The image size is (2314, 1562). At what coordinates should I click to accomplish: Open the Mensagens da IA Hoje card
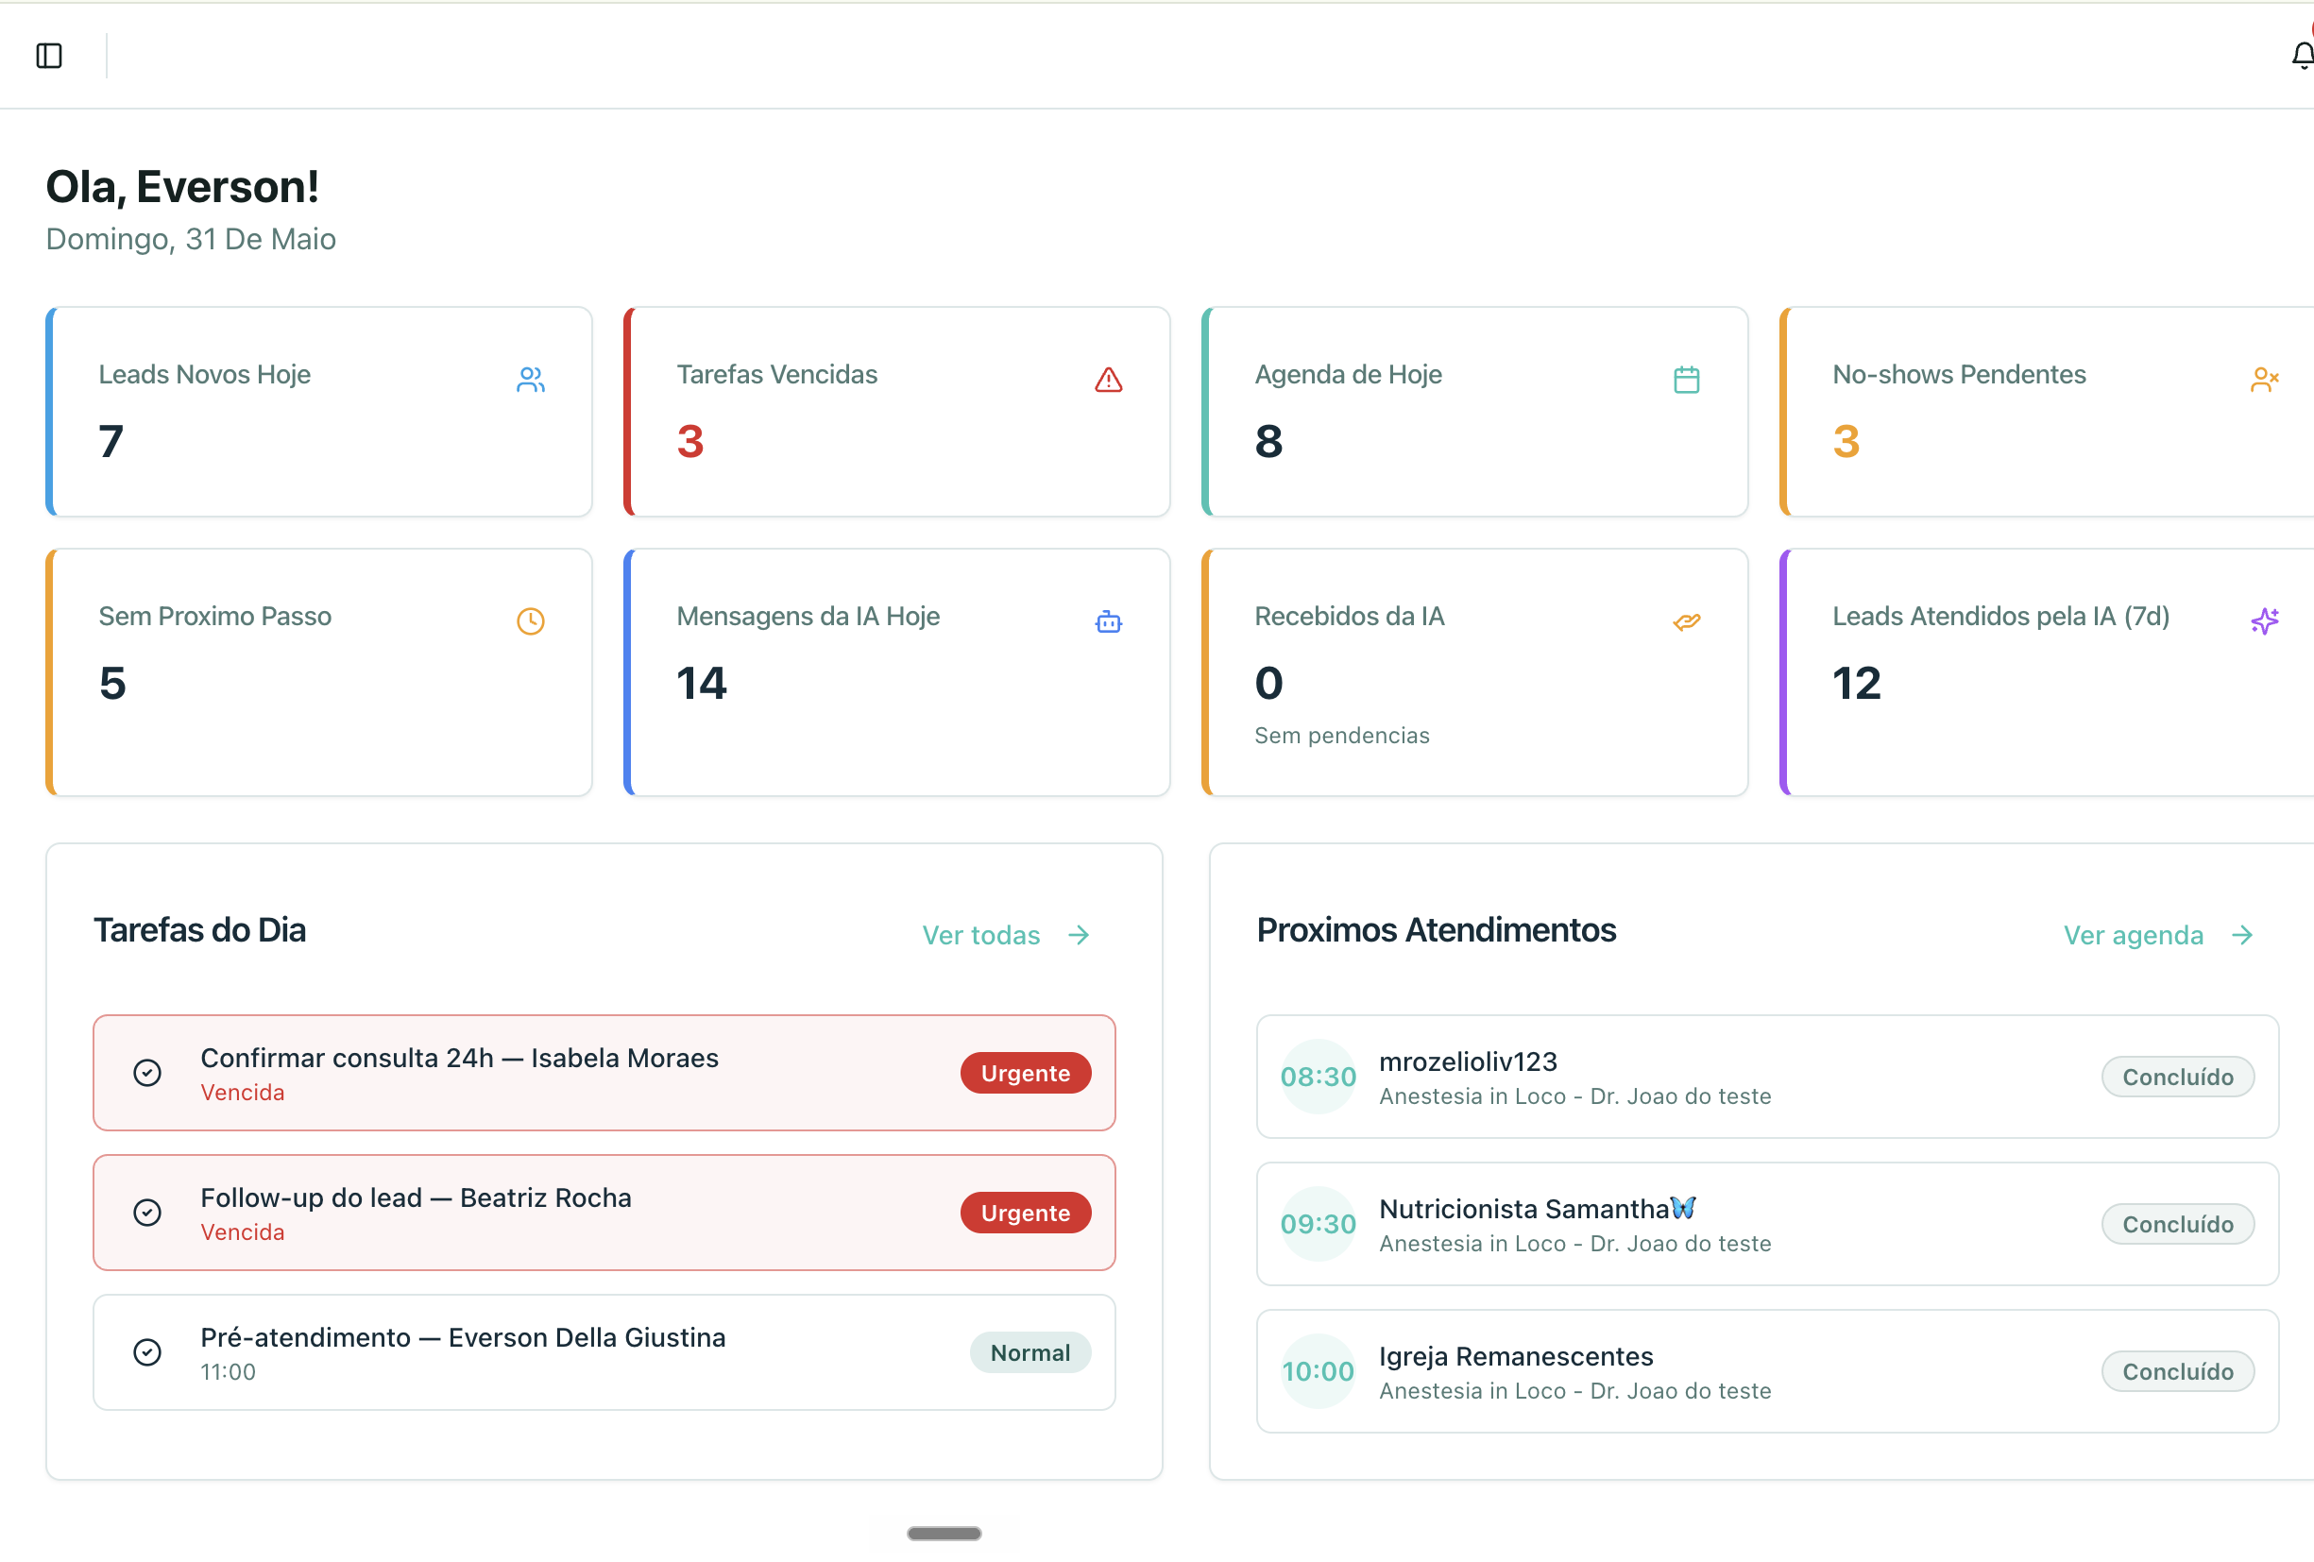pyautogui.click(x=896, y=672)
